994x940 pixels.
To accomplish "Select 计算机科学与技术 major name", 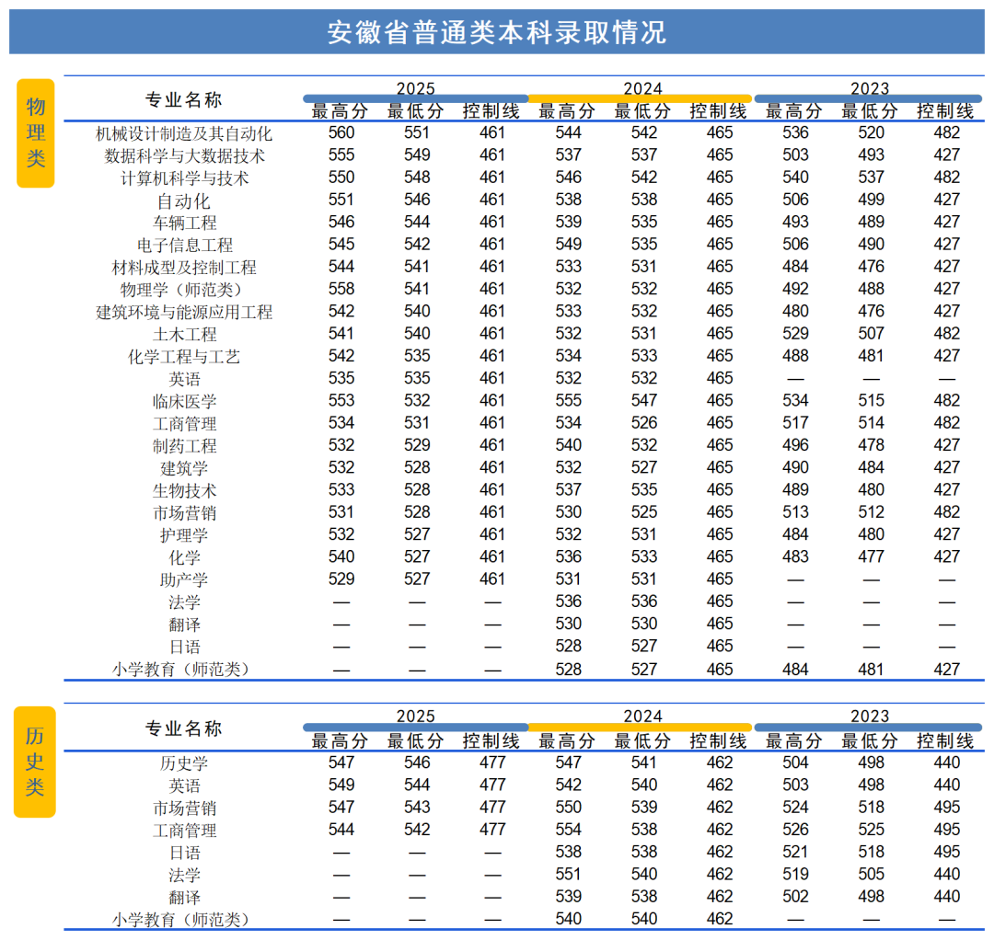I will (184, 178).
